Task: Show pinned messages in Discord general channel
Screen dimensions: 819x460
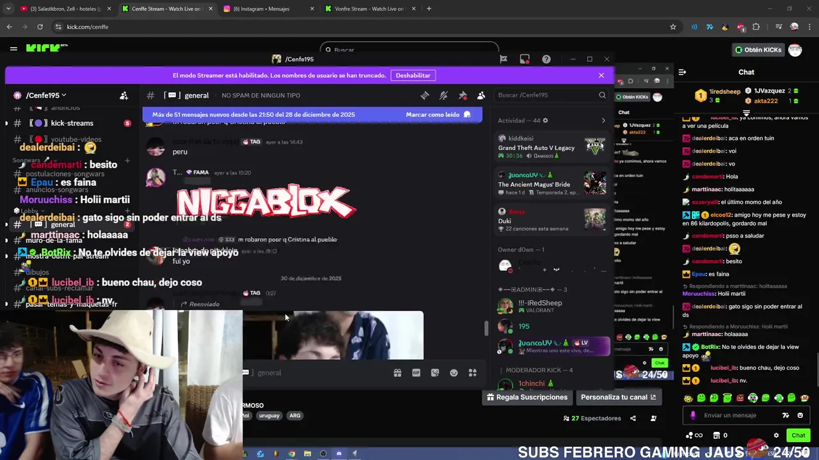Action: pyautogui.click(x=463, y=95)
